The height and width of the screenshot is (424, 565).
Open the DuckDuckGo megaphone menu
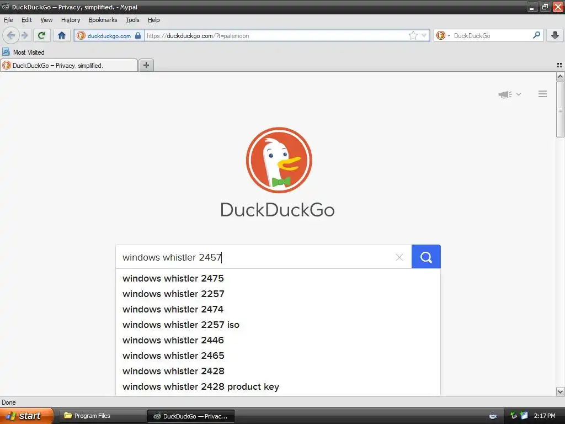coord(509,94)
